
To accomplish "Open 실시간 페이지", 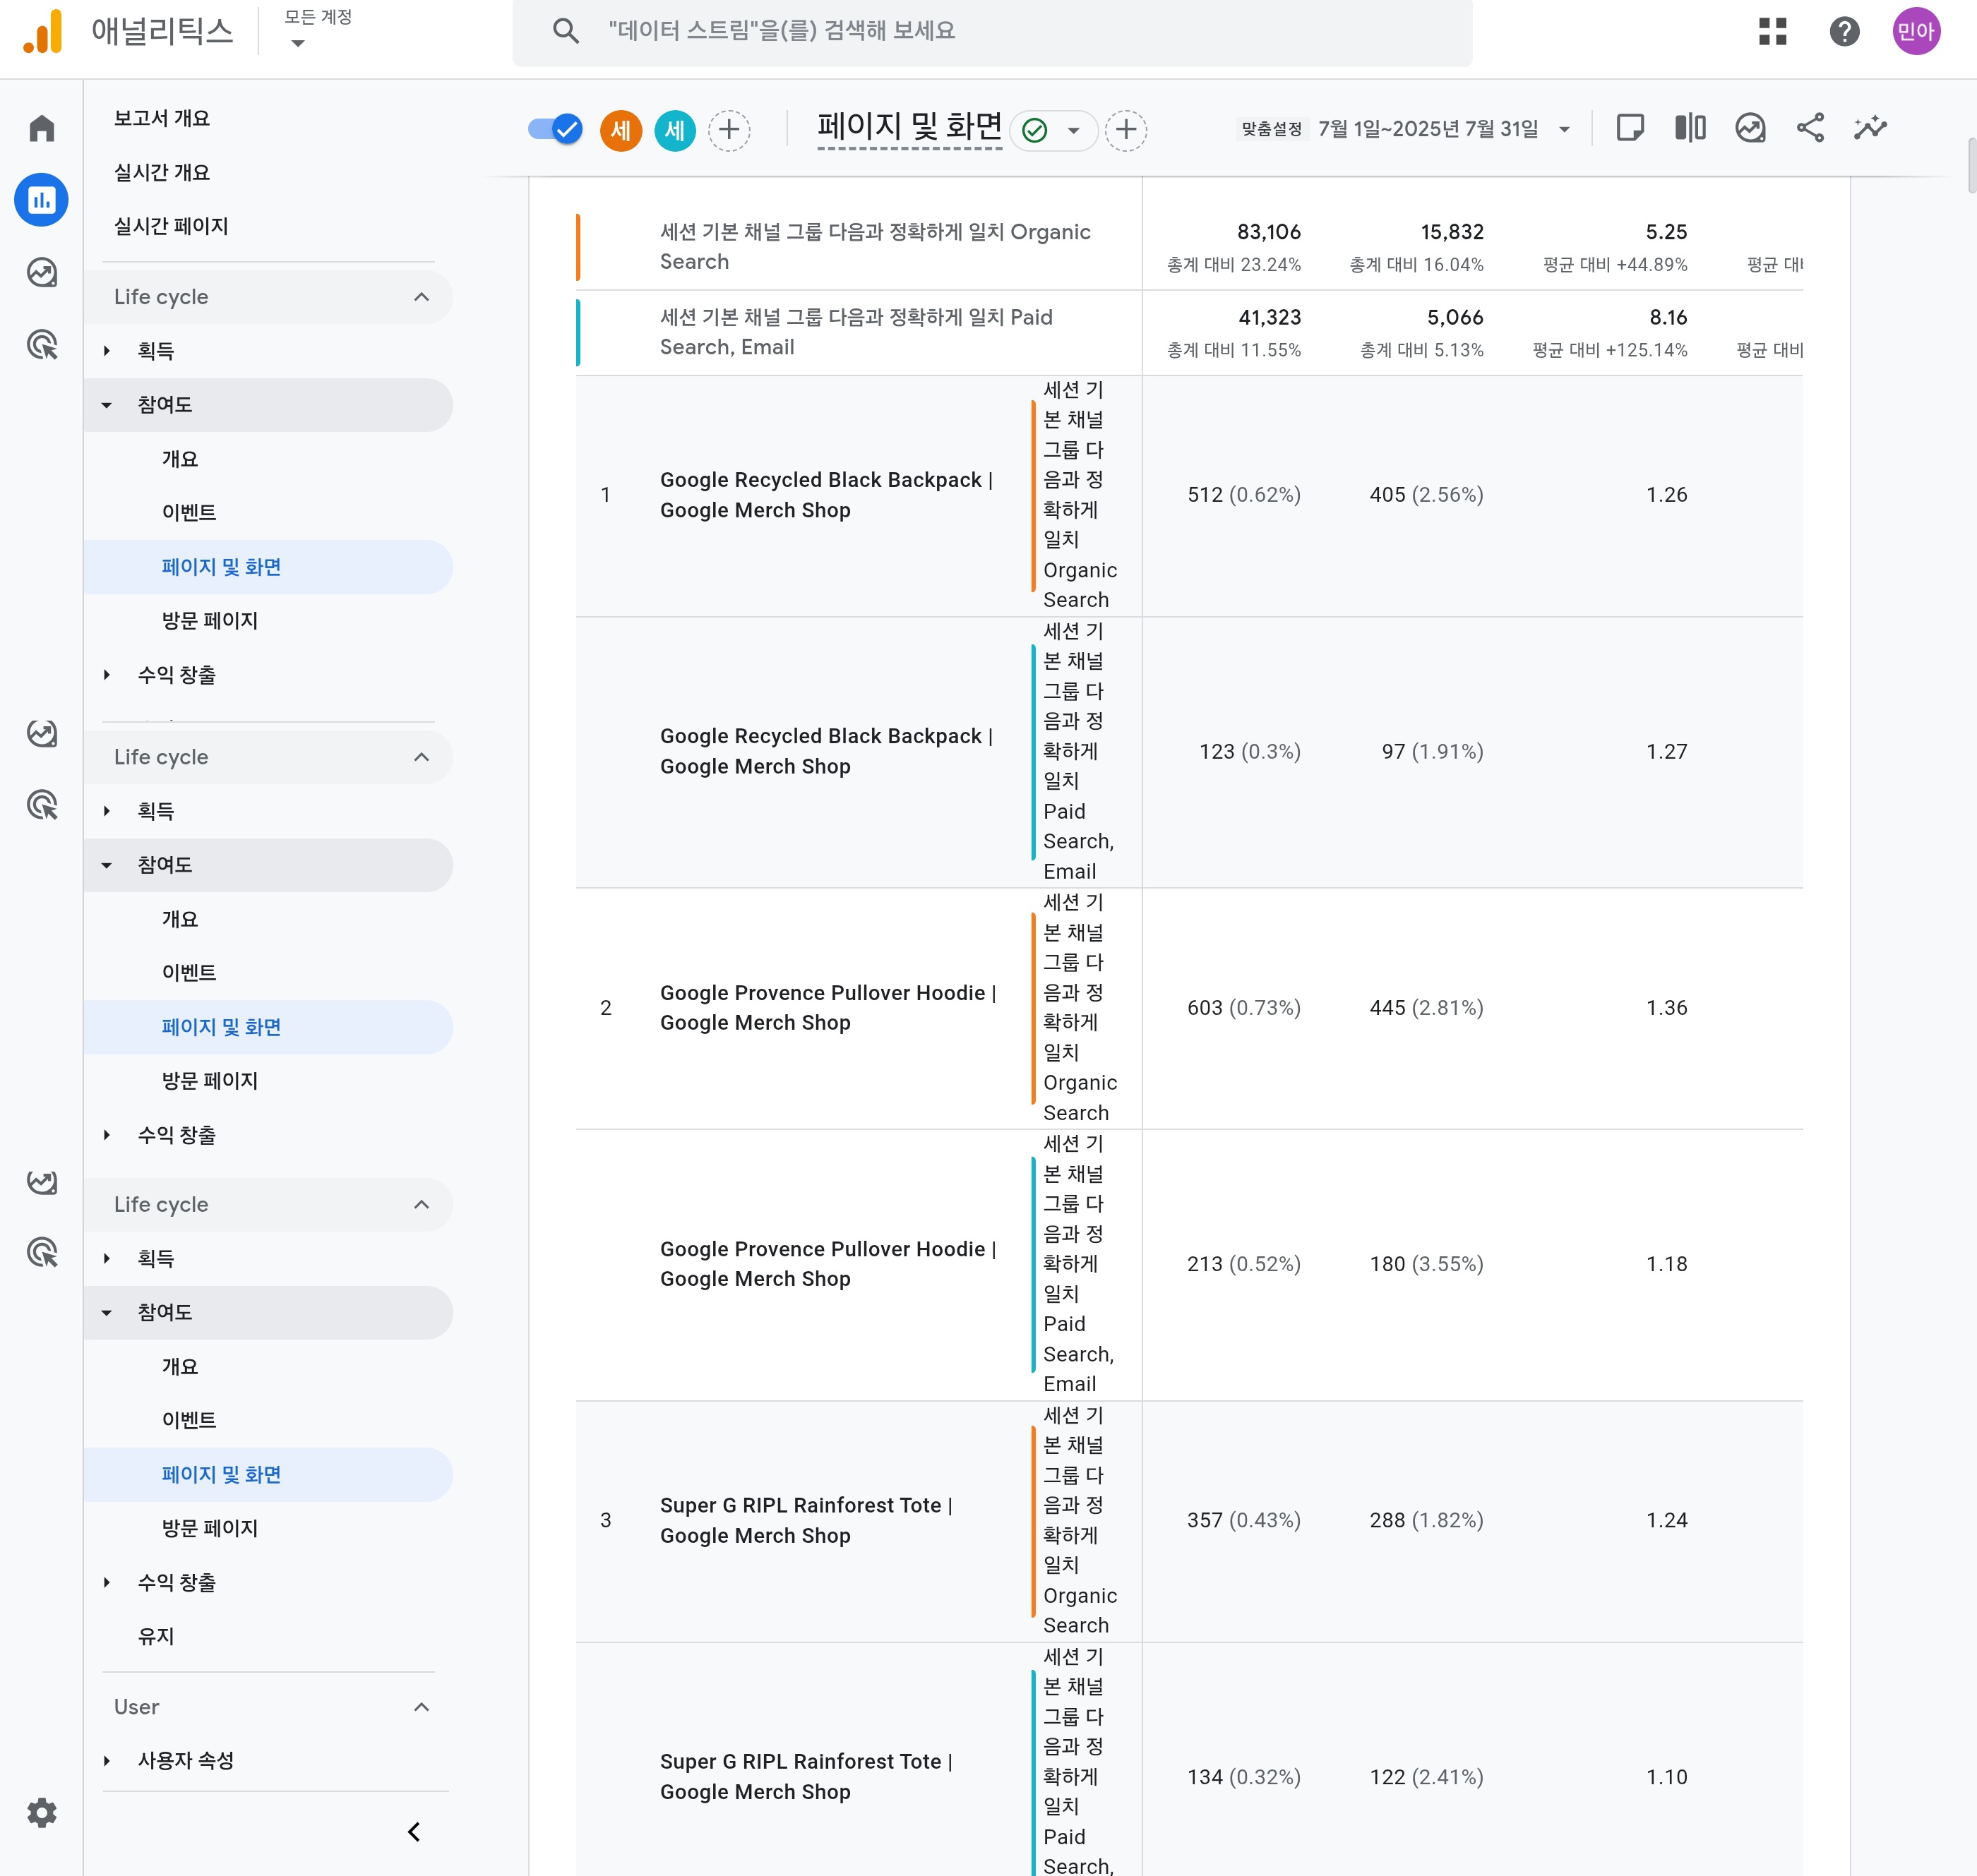I will tap(171, 226).
